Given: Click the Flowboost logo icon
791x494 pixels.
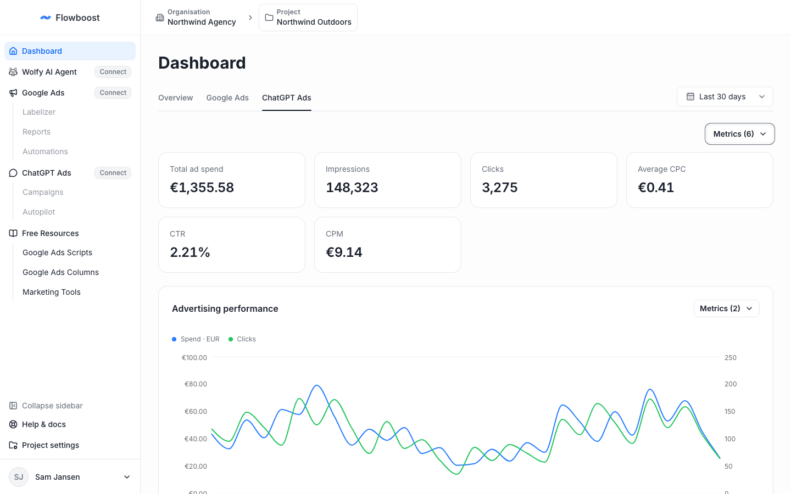Looking at the screenshot, I should pos(46,18).
